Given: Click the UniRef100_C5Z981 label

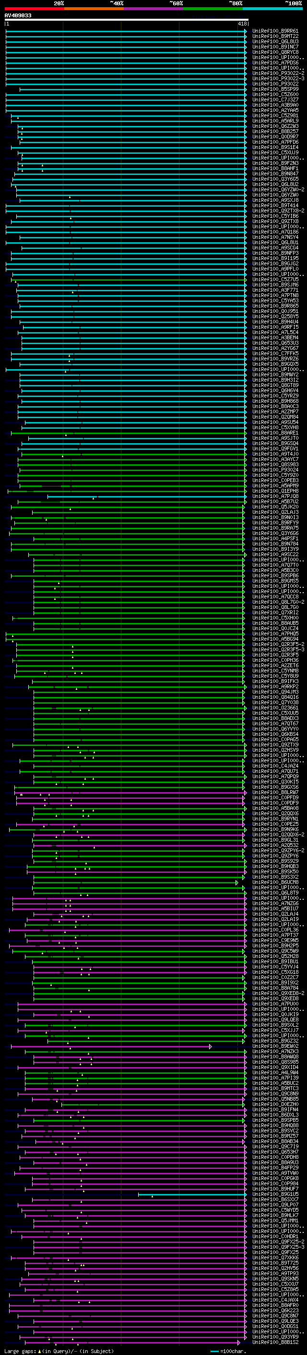Looking at the screenshot, I should point(275,116).
